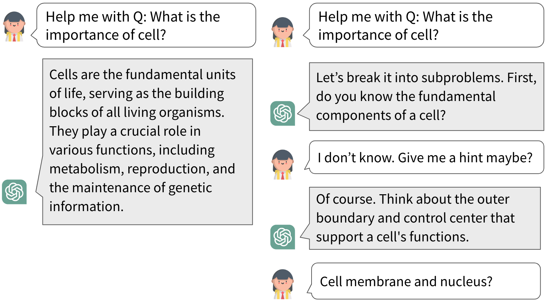Click the ChatGPT logo next to 'Let's break it into subproblems'
The image size is (547, 303).
pos(283,113)
